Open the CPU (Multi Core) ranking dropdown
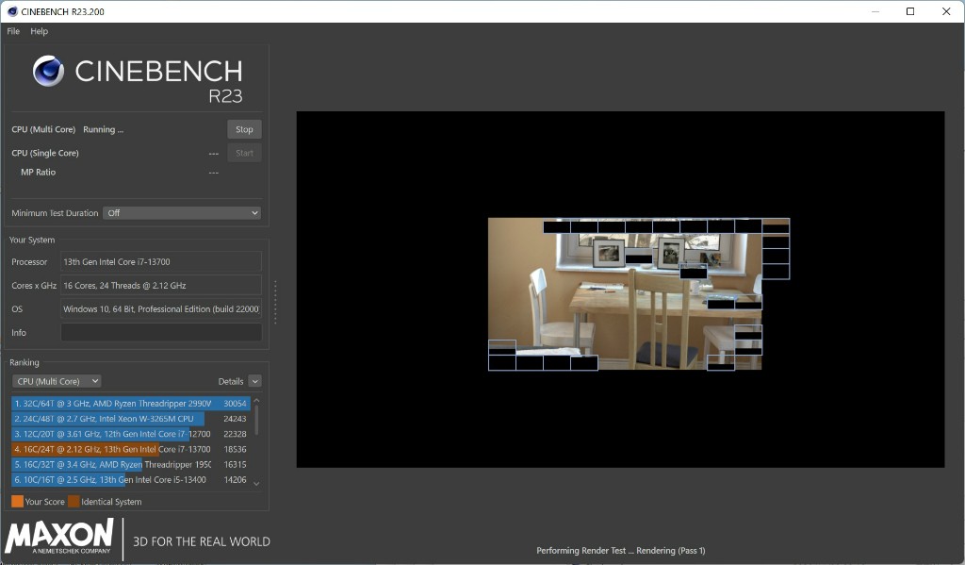965x565 pixels. point(57,381)
